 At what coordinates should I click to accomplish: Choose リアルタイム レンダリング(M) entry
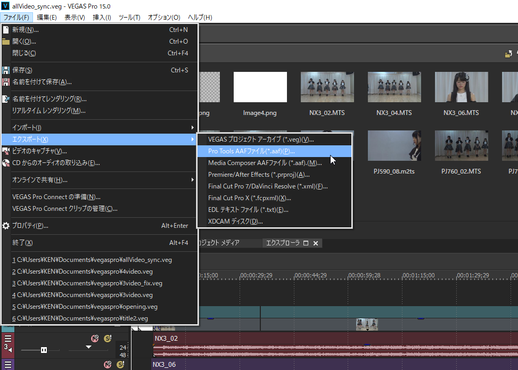click(x=100, y=111)
